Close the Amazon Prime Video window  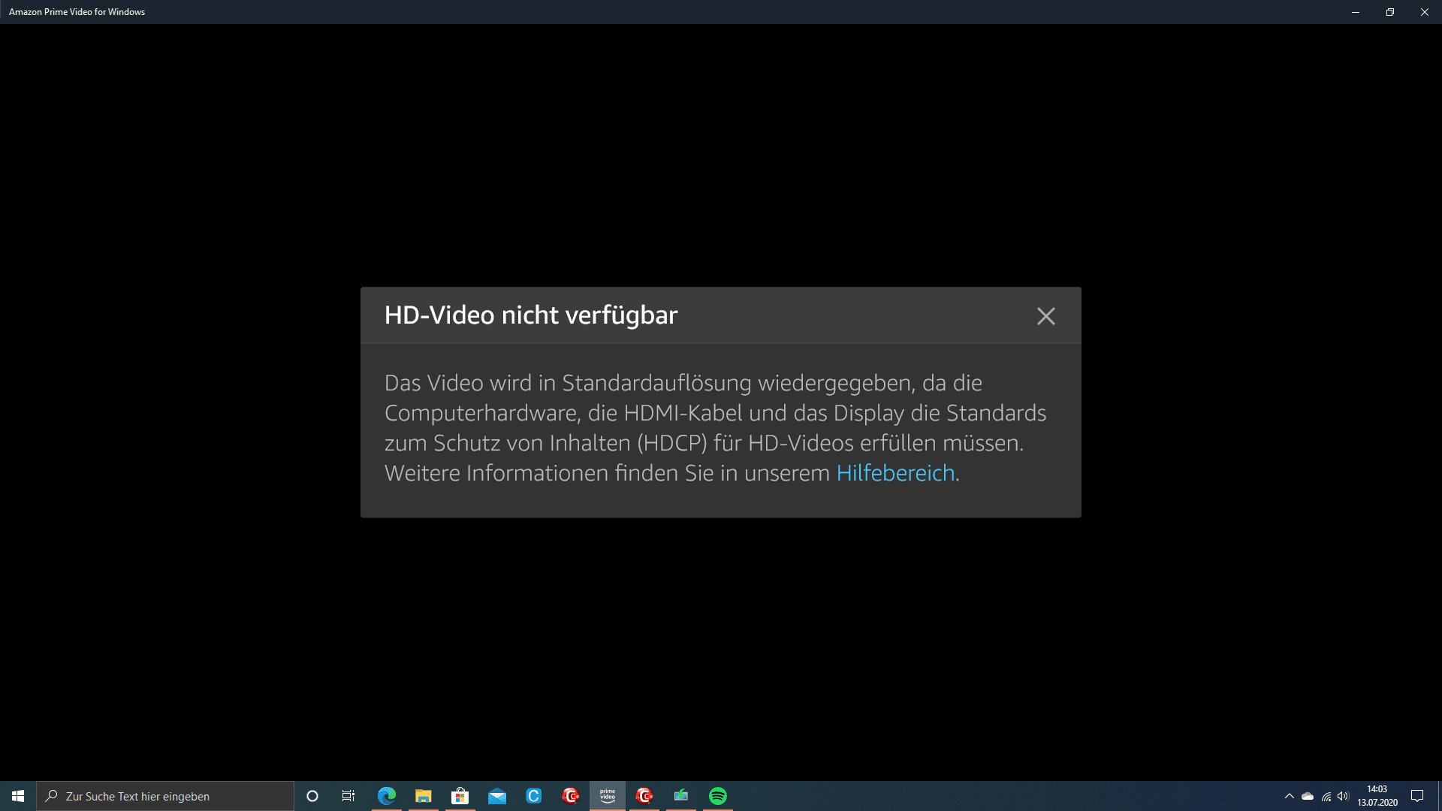coord(1425,12)
